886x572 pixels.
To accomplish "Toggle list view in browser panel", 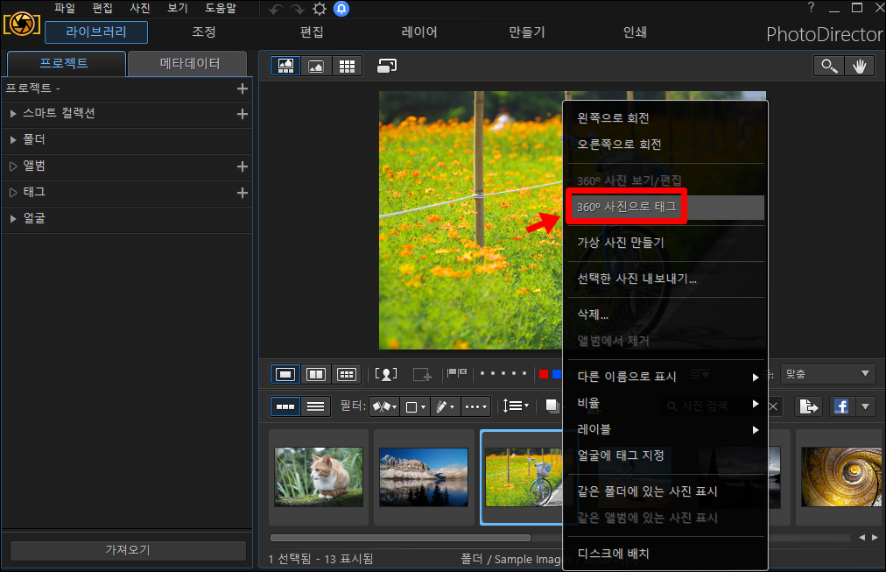I will click(315, 406).
